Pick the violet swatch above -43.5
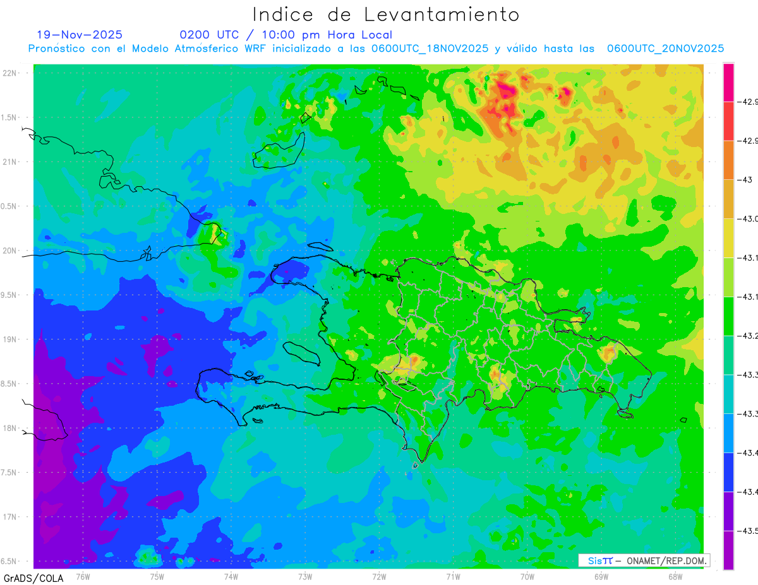The image size is (758, 585). pos(728,511)
